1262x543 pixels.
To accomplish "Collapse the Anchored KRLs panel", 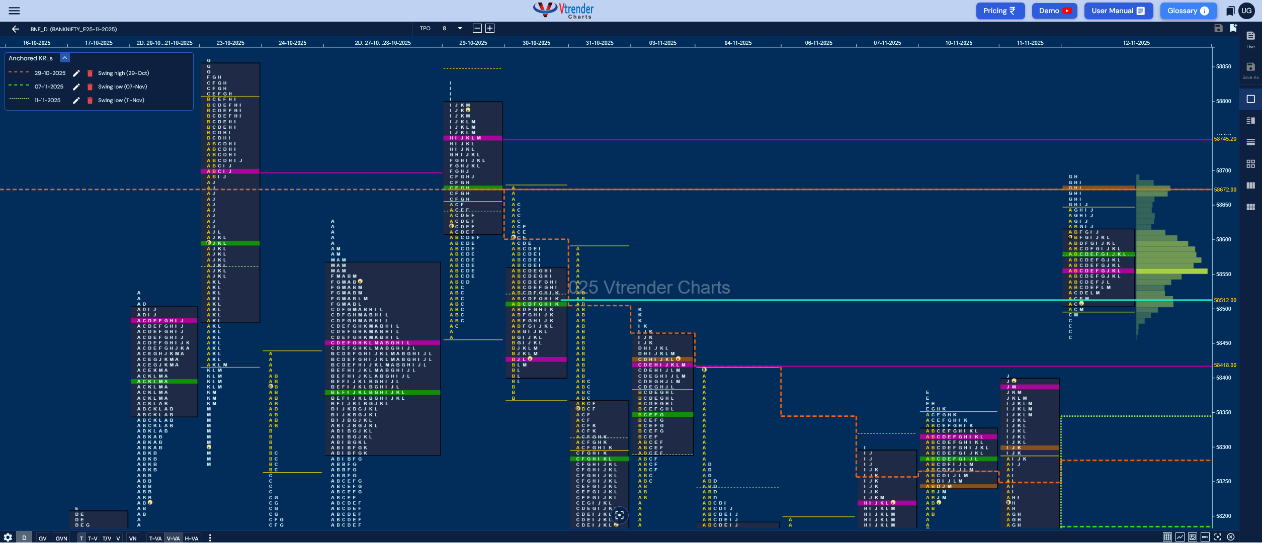I will [x=64, y=57].
